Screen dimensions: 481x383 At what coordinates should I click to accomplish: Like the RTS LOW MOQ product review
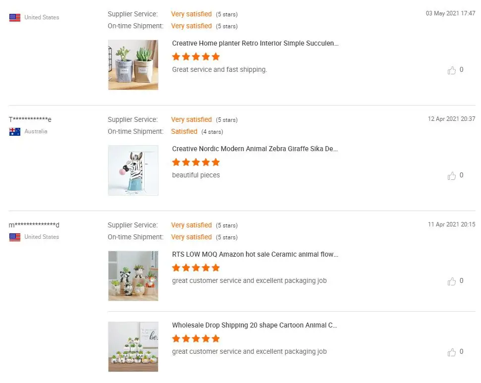pos(452,281)
